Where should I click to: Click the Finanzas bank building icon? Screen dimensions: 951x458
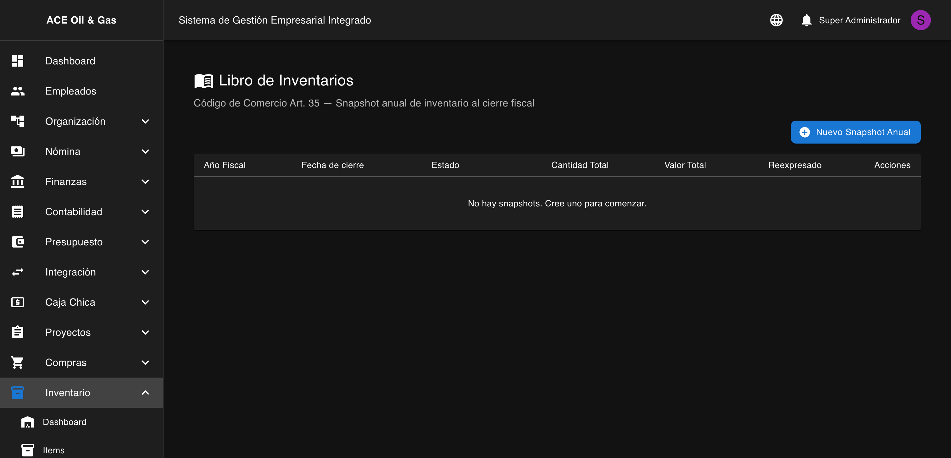tap(17, 182)
